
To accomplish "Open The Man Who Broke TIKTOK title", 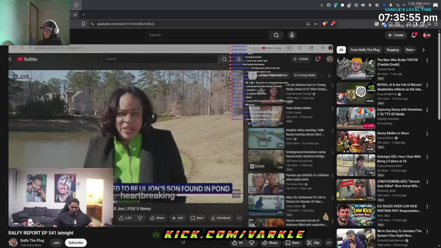I will (397, 62).
